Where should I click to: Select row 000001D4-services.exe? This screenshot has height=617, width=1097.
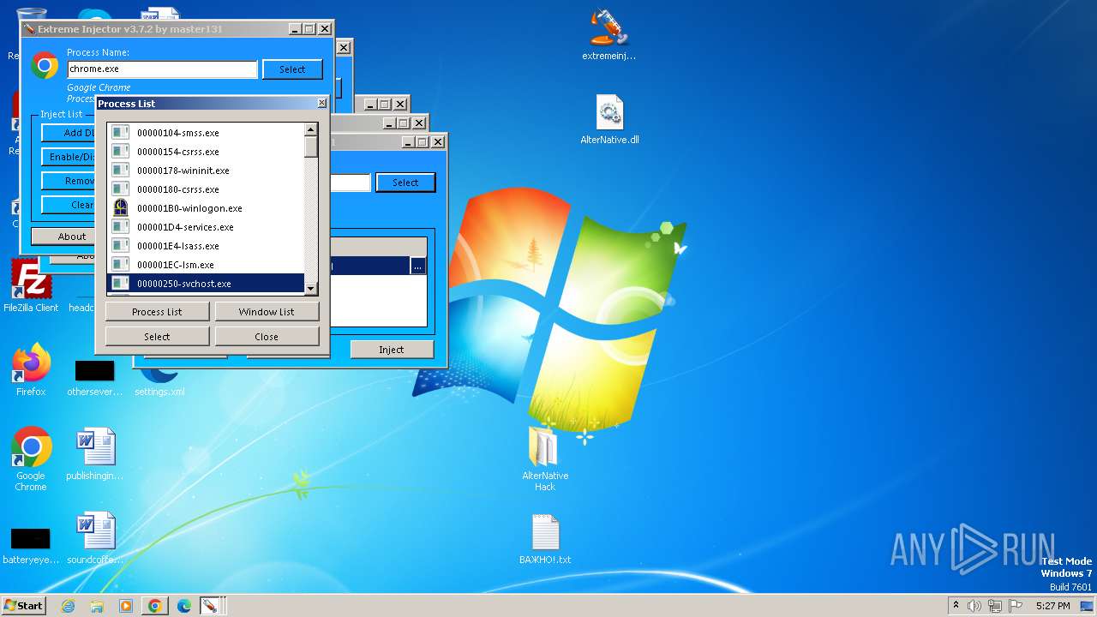(x=206, y=227)
